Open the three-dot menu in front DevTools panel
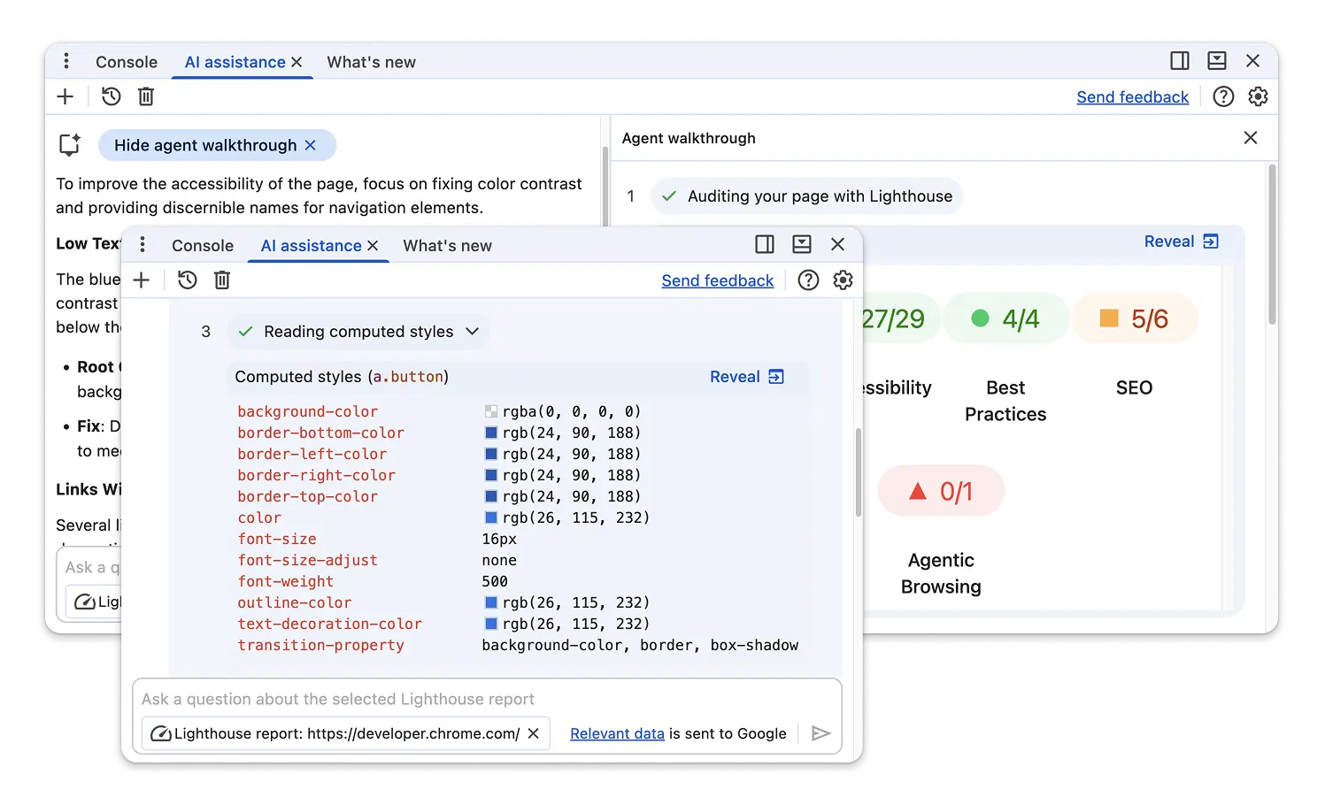The image size is (1325, 805). pyautogui.click(x=143, y=245)
